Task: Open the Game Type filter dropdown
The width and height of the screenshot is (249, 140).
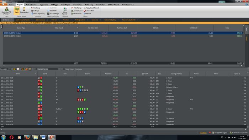Action: point(77,11)
